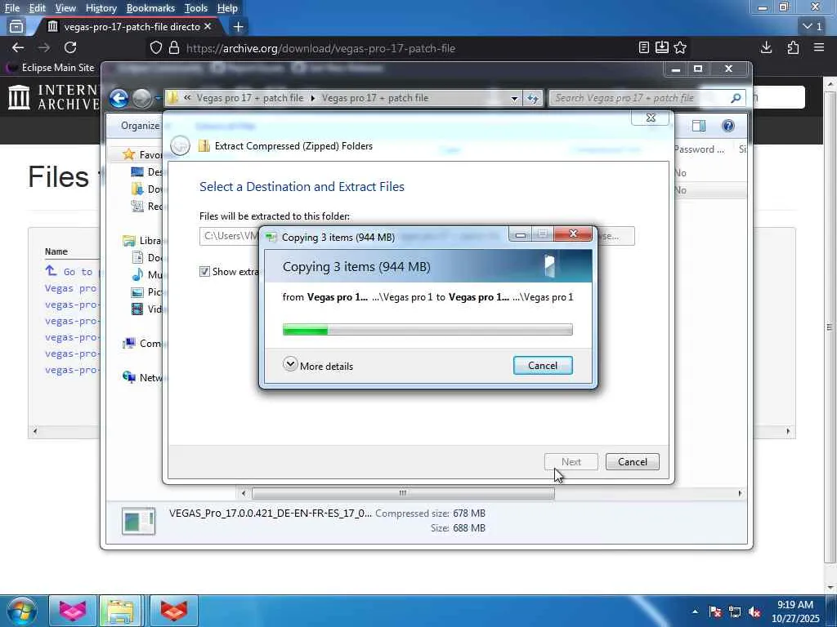The image size is (837, 627).
Task: Bookmark this page with star icon
Action: (680, 47)
